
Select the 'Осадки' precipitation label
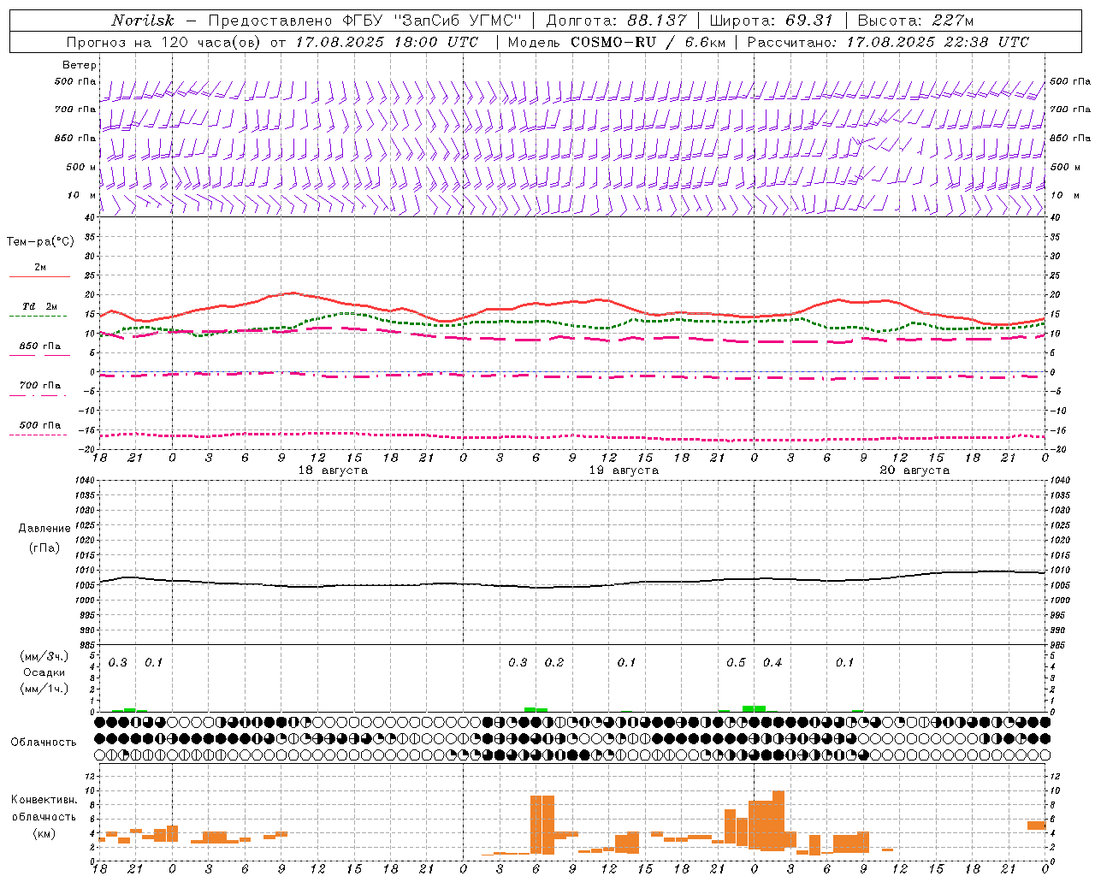[x=44, y=672]
